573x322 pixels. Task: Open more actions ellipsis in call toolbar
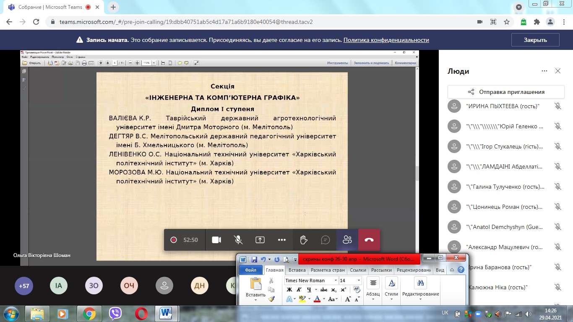tap(281, 240)
